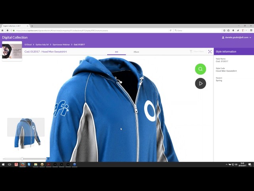Click the Season value Spring
The width and height of the screenshot is (254, 191).
pyautogui.click(x=219, y=80)
